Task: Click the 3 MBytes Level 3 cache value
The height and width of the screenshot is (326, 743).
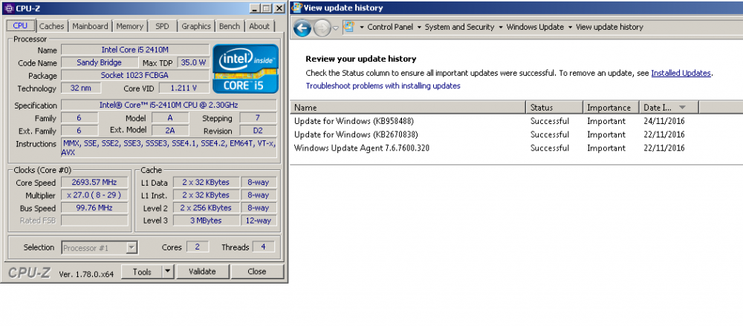Action: 206,221
